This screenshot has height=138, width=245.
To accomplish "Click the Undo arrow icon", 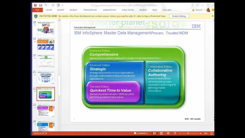I will 46,5.
